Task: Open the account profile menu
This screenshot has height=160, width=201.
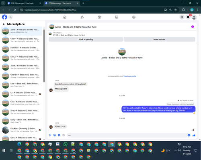Action: pyautogui.click(x=194, y=17)
